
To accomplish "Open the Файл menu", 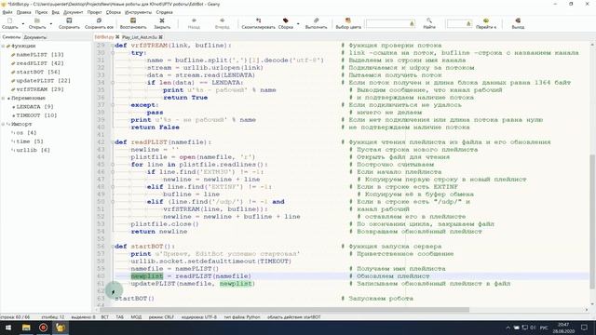I will point(7,12).
